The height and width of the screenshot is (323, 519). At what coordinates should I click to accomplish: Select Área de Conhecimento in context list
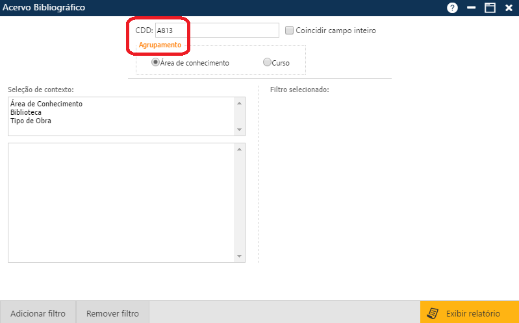(x=46, y=104)
